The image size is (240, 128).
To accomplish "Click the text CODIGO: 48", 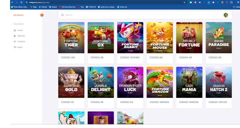I will [x=185, y=57].
